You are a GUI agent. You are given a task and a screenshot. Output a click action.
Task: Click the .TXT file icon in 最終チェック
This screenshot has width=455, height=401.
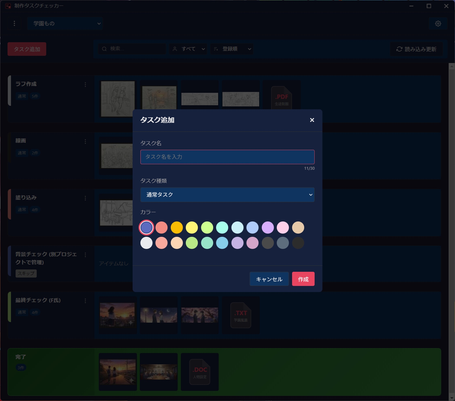click(241, 315)
